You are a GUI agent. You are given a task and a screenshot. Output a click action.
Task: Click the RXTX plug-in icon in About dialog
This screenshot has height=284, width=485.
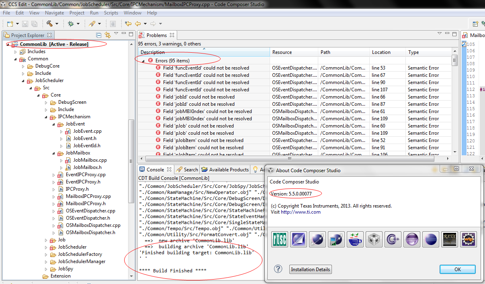450,239
